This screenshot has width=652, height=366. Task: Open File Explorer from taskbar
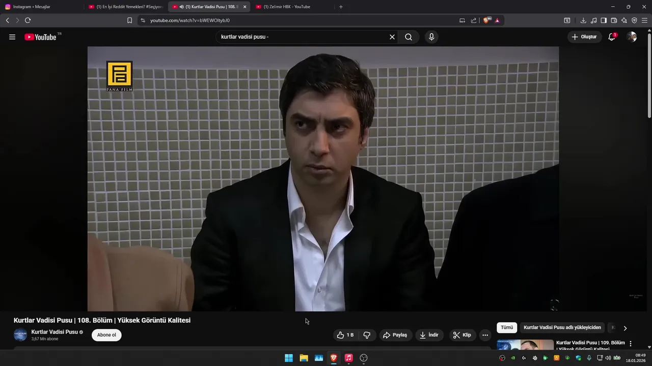click(304, 358)
